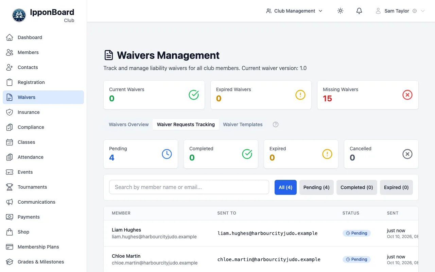Click the Cancelled count card
Screen dimensions: 435x272
[x=381, y=154]
